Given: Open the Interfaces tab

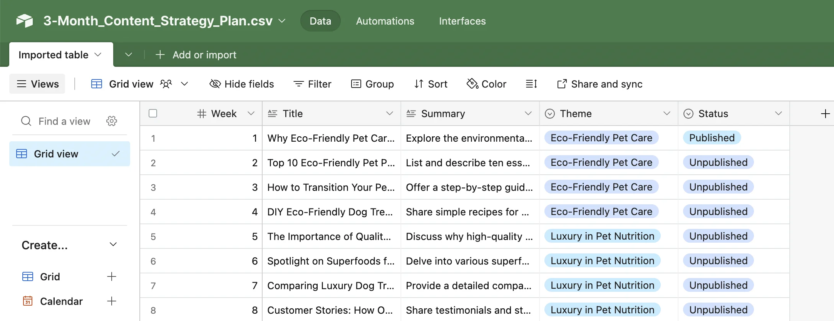Looking at the screenshot, I should 462,21.
